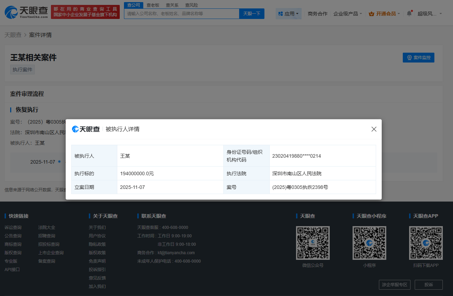Expand the 应用 dropdown menu
The image size is (453, 296).
coord(289,14)
